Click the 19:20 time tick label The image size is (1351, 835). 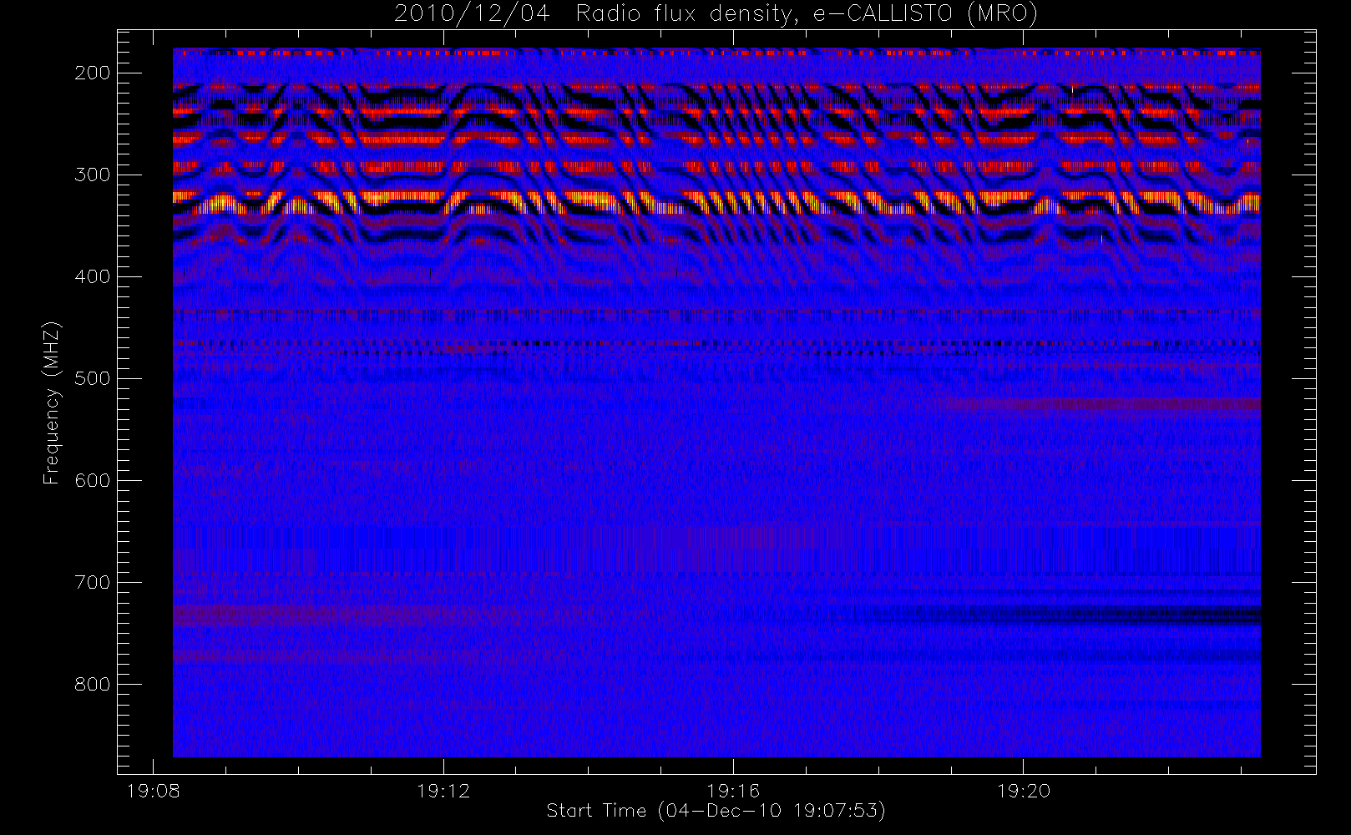click(x=1024, y=790)
